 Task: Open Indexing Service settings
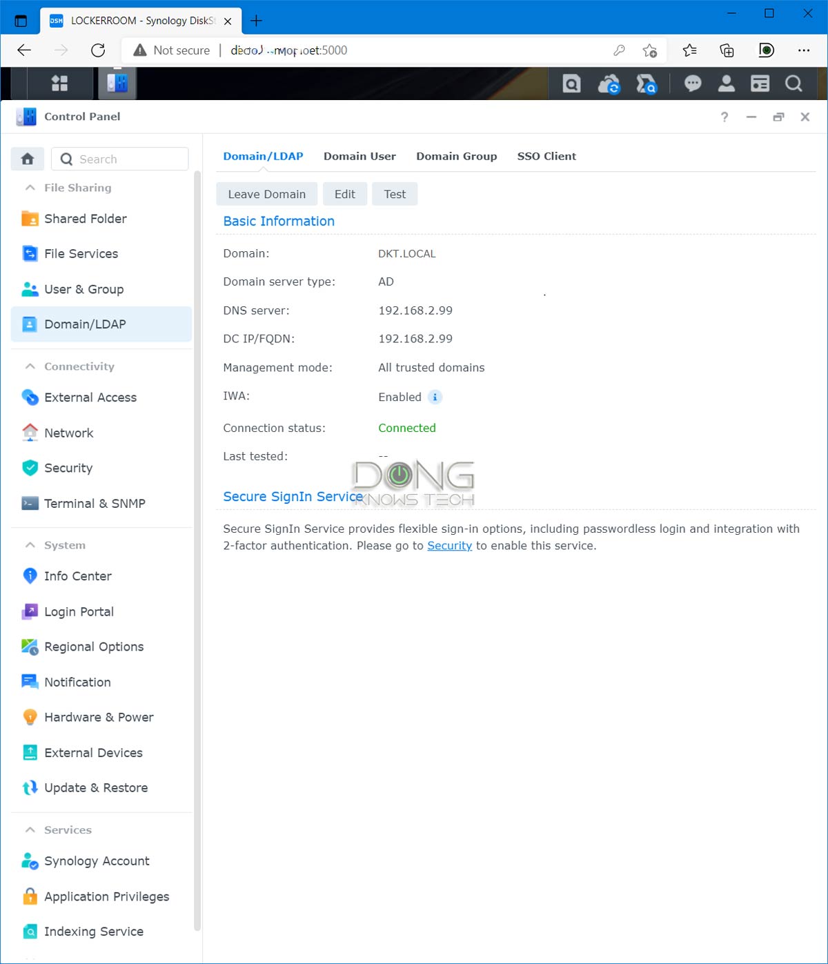101,932
